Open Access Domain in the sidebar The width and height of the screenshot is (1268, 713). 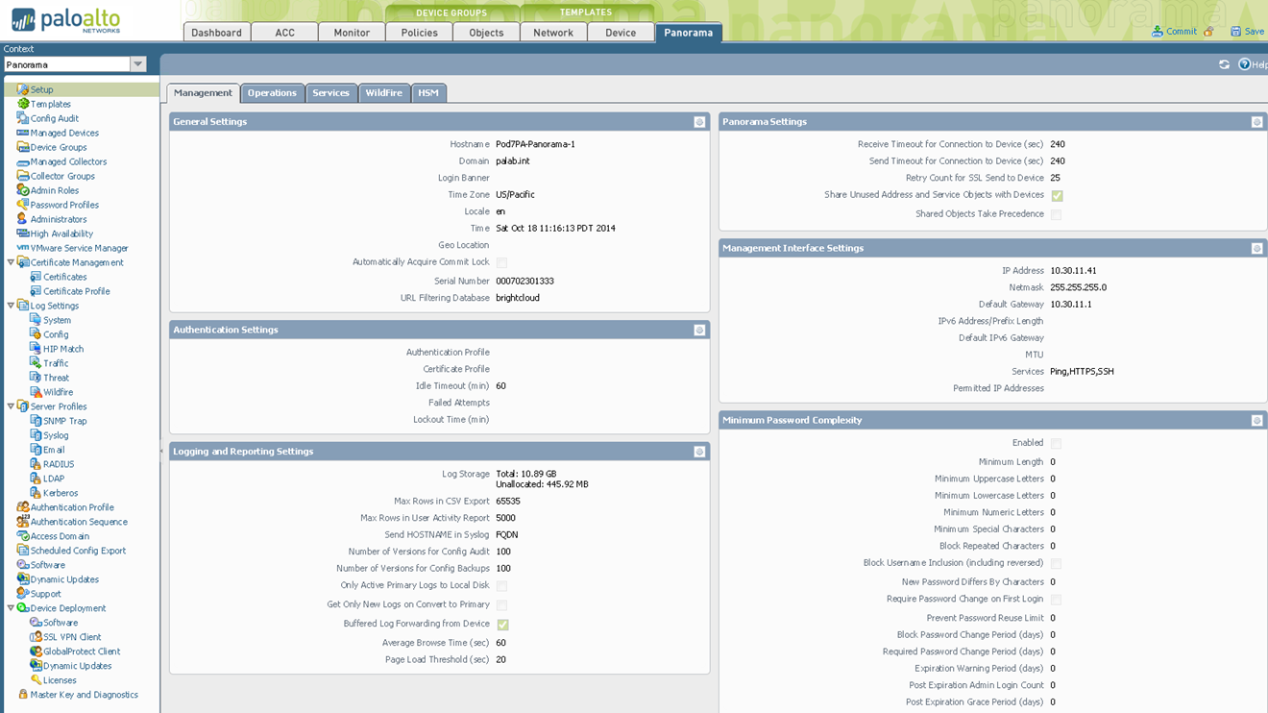point(60,536)
